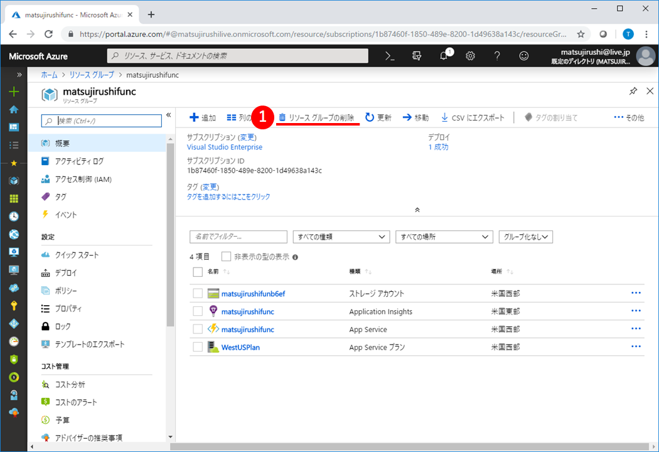Screen dimensions: 659x452
Task: Click the horizontal scrollbar at the bottom
Action: click(410, 446)
